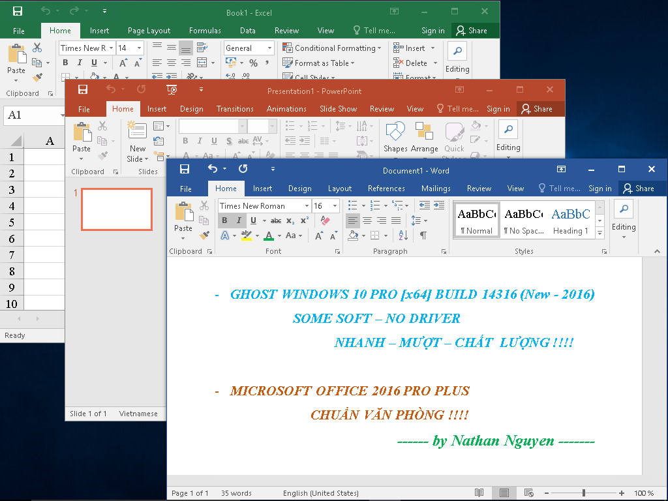Select Normal style in Word styles gallery

click(x=476, y=220)
